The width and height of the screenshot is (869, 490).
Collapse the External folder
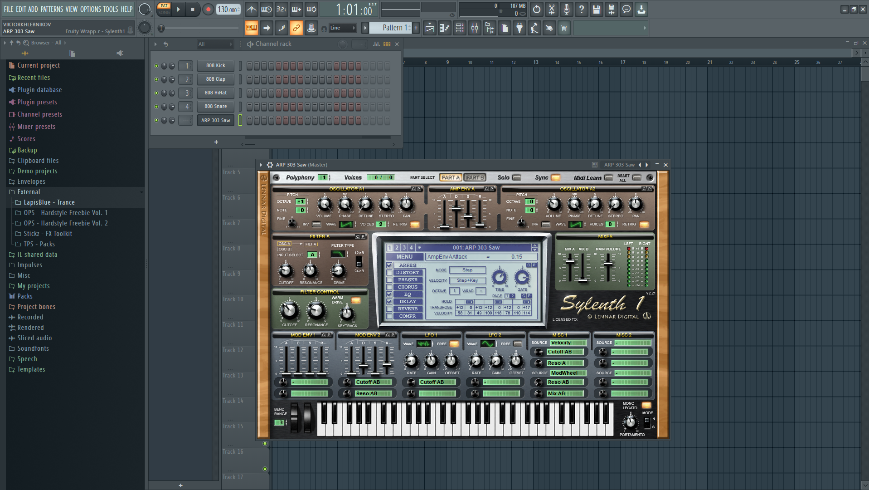click(x=29, y=192)
